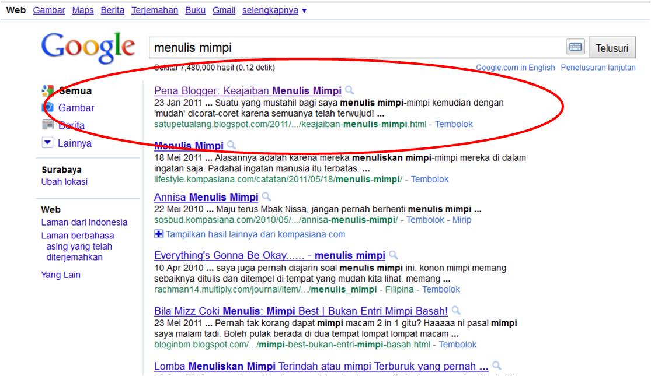Open Penelusuran lanjutan advanced search link
This screenshot has width=651, height=376.
598,68
